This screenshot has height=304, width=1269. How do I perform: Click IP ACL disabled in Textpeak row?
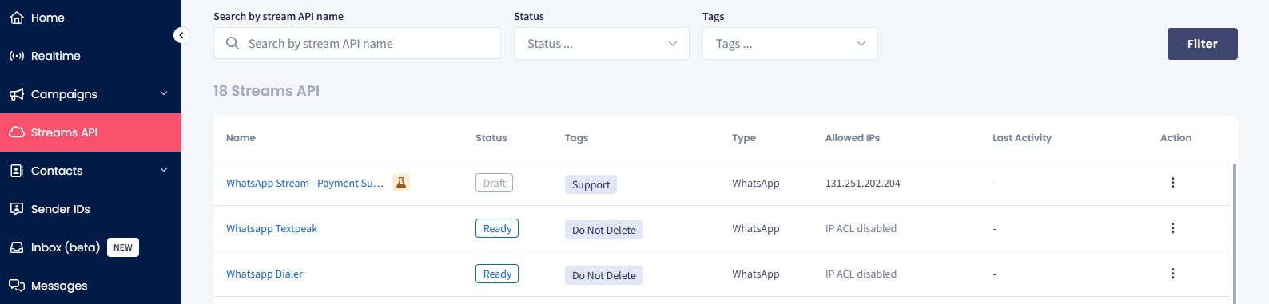861,228
